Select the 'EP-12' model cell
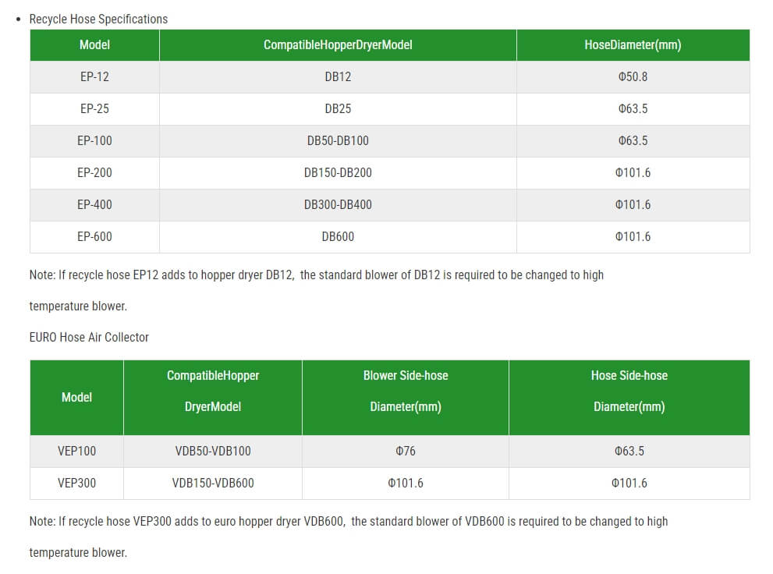773x574 pixels. click(94, 77)
